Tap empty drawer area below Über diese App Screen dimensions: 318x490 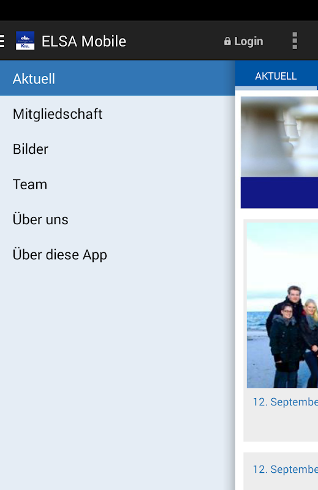(x=118, y=375)
